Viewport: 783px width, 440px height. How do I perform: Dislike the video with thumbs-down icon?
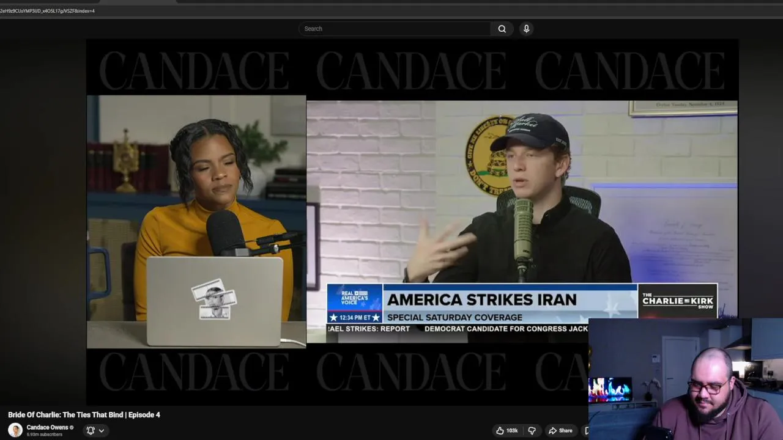[532, 430]
